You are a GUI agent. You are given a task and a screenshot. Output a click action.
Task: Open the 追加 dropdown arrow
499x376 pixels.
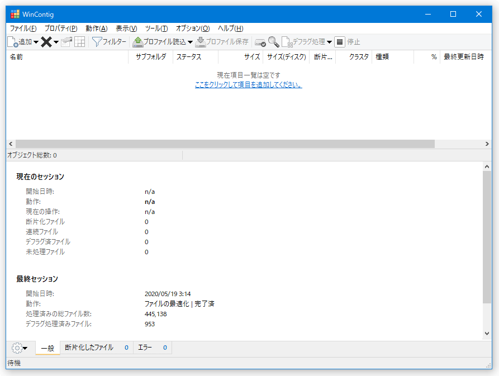click(x=36, y=42)
